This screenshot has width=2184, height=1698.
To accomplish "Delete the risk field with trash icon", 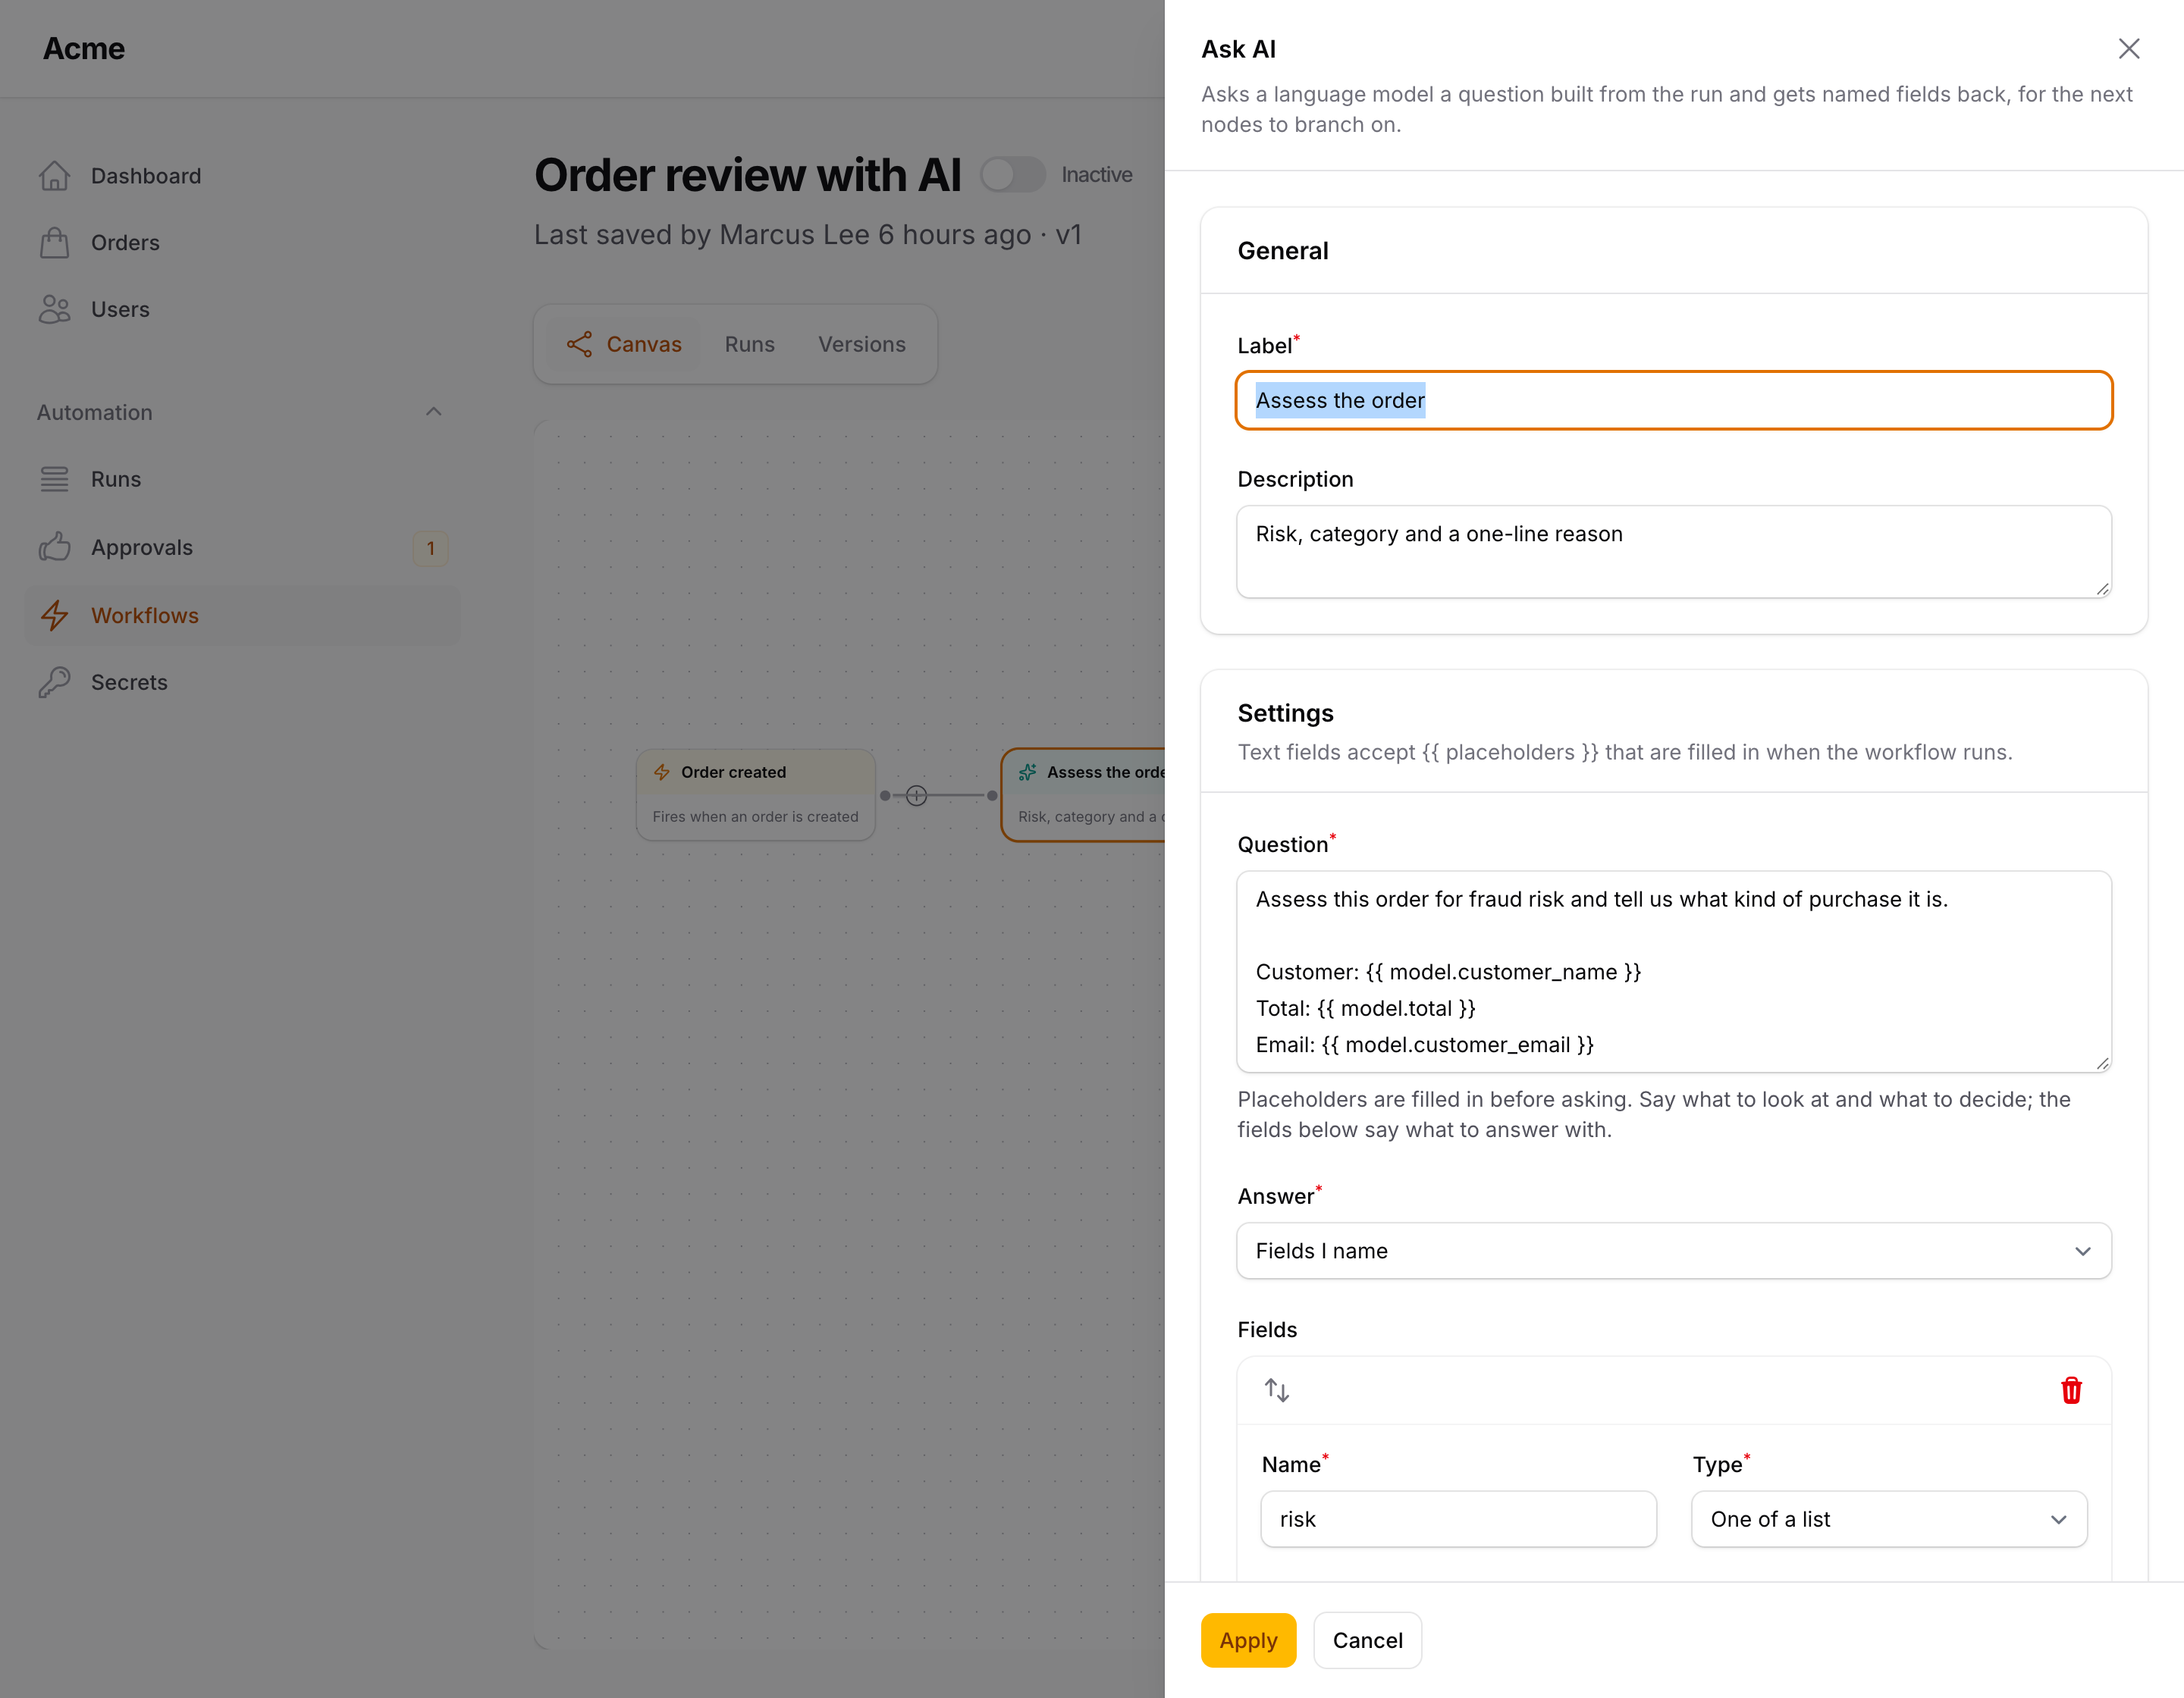I will tap(2071, 1390).
